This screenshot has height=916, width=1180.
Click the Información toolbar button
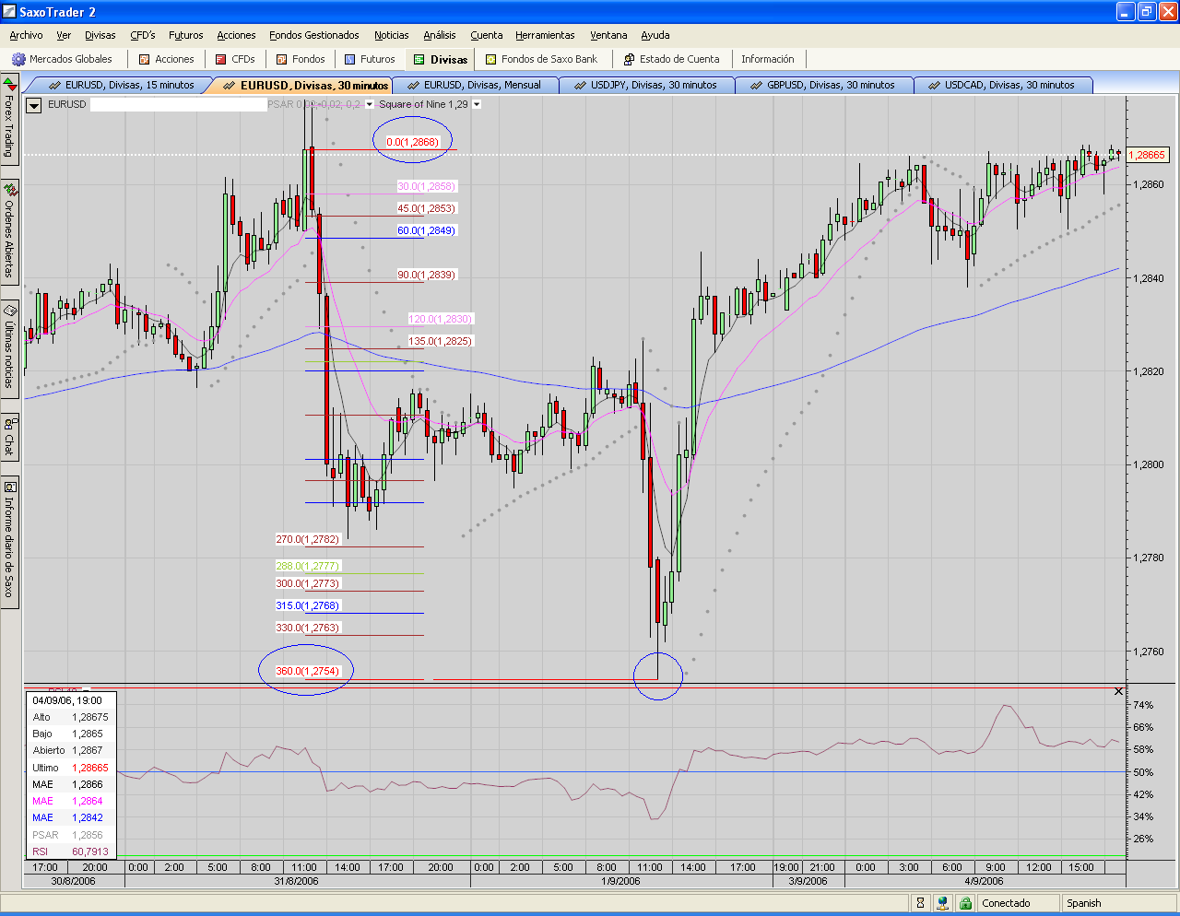click(x=768, y=59)
